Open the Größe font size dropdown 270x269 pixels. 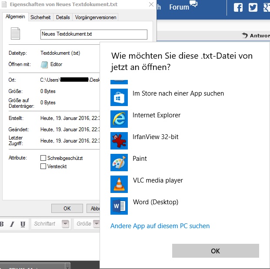(97, 224)
